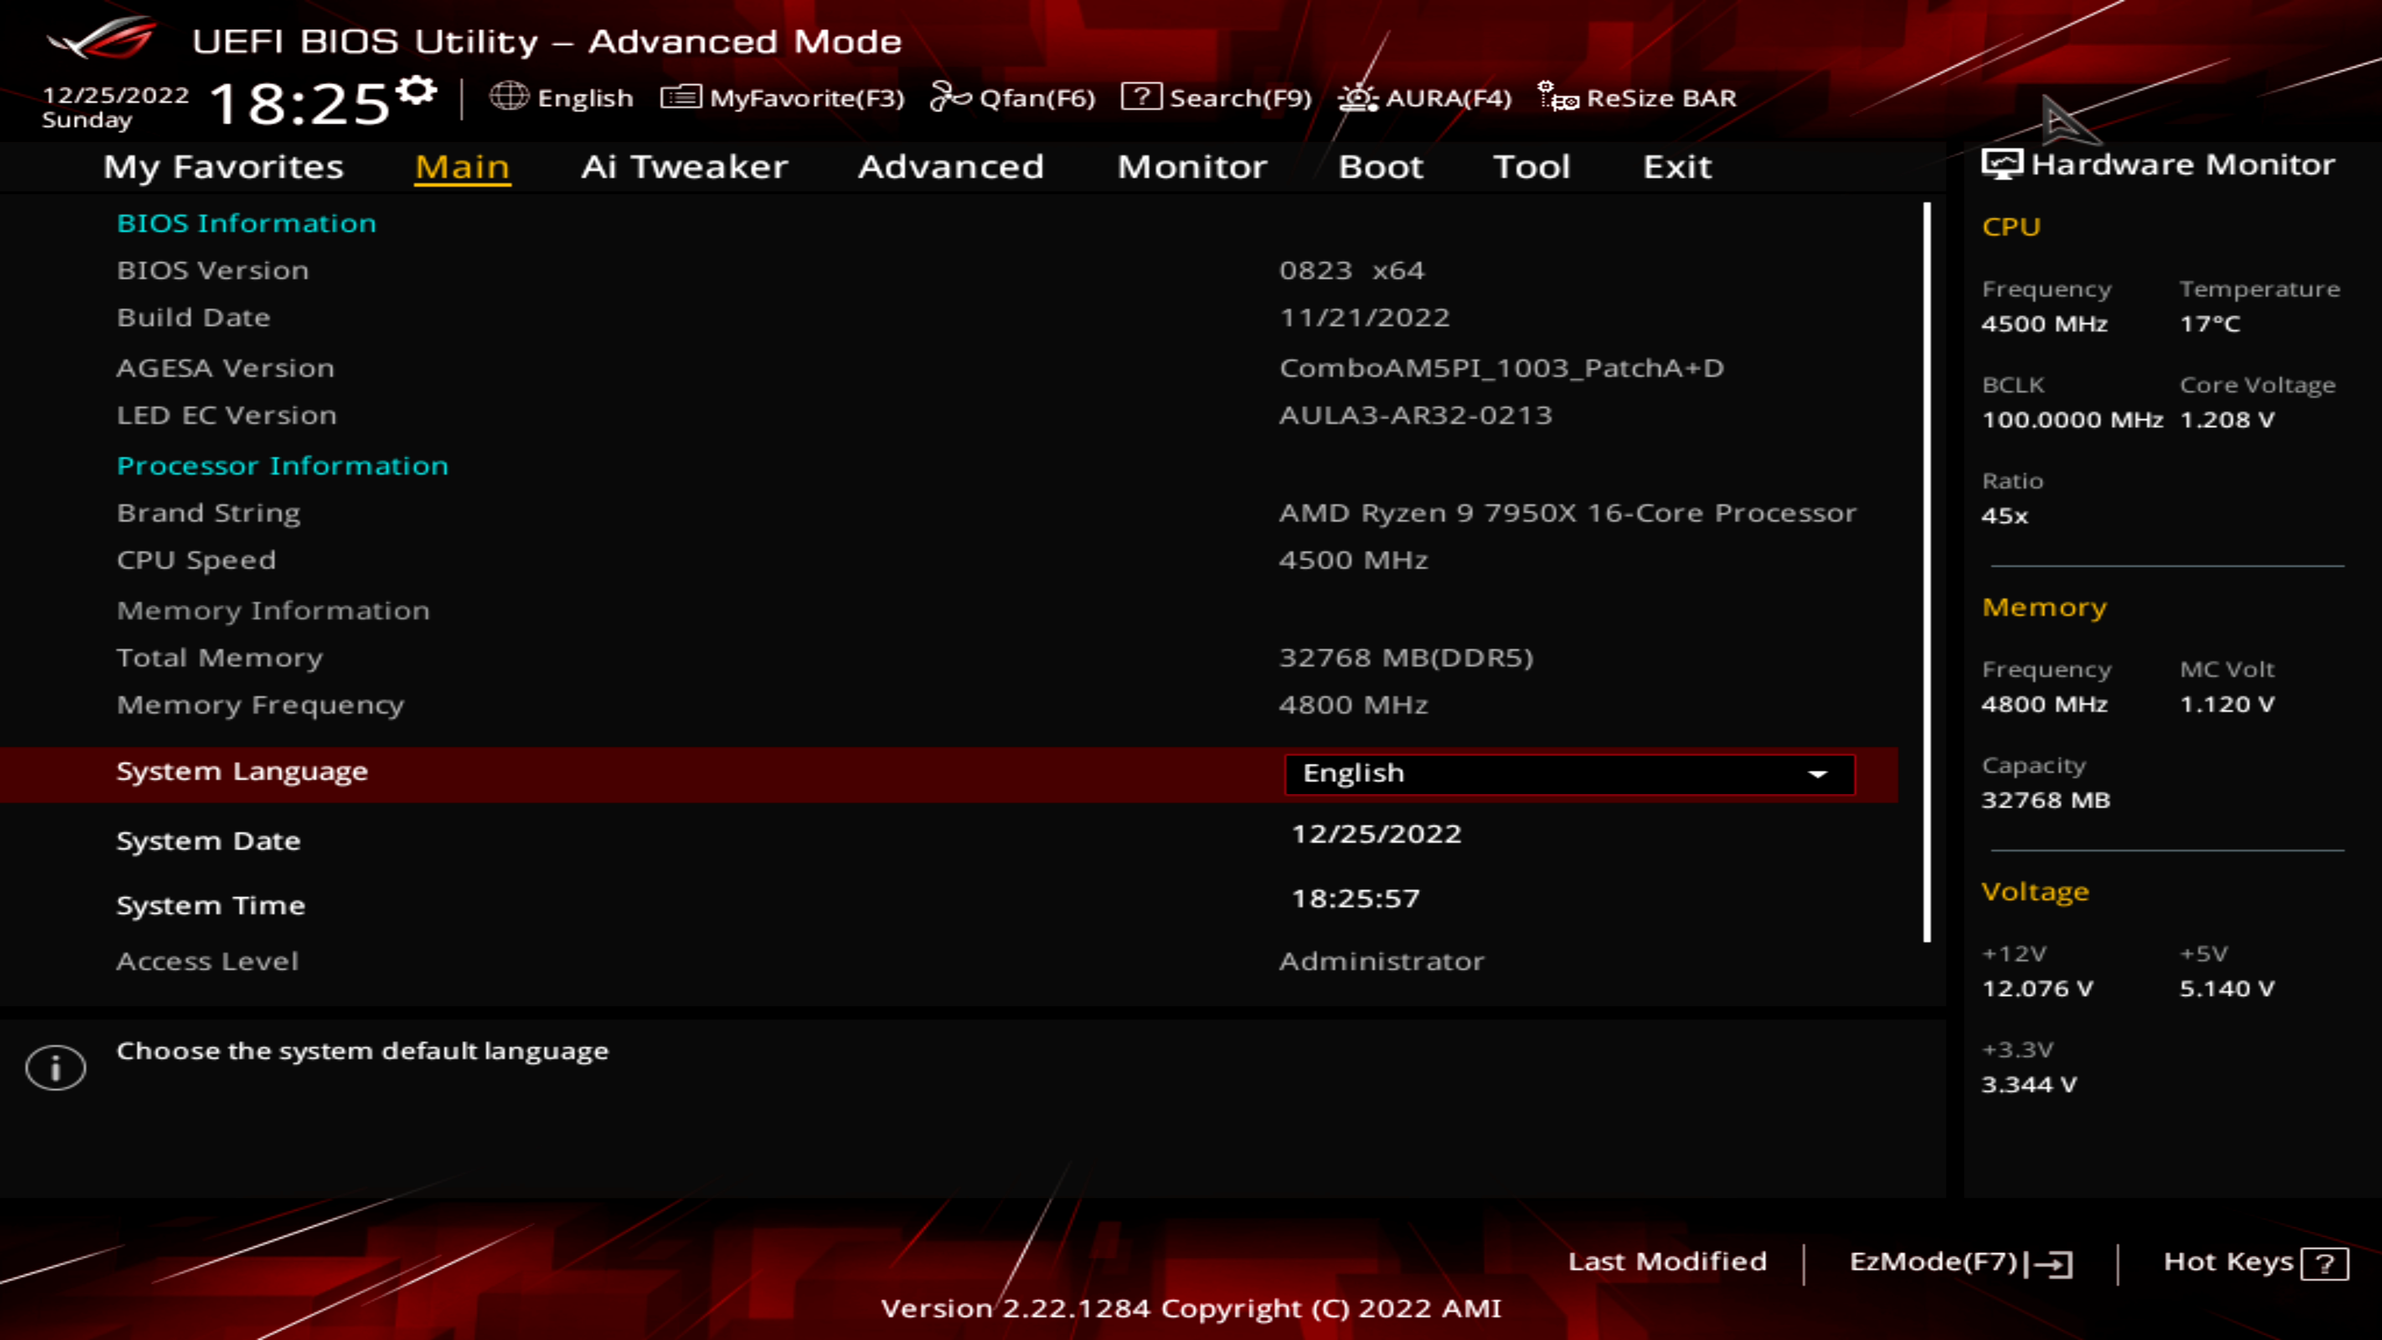Expand the English language selector arrow
The image size is (2382, 1340).
point(1817,774)
